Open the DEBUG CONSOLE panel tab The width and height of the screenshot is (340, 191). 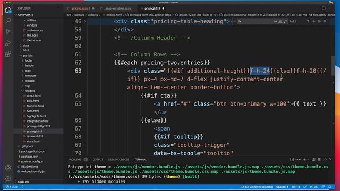pyautogui.click(x=118, y=159)
